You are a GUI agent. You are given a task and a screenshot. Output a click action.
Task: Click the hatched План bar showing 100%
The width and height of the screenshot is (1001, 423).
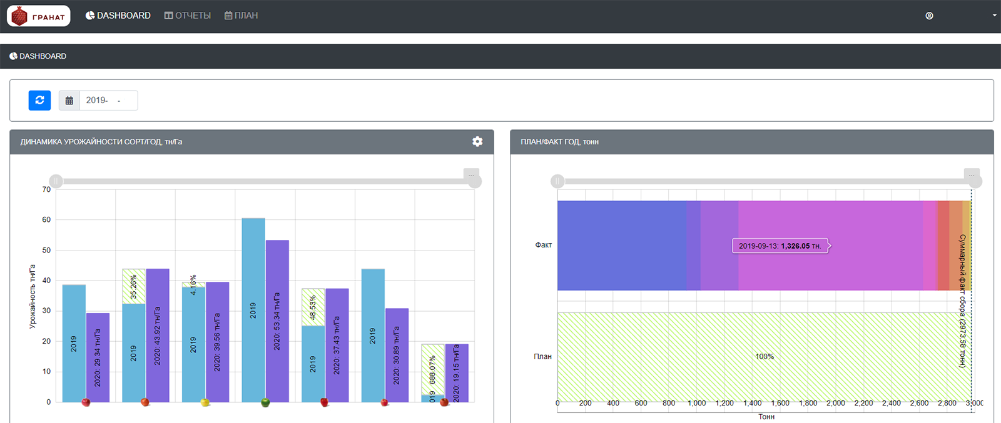763,356
